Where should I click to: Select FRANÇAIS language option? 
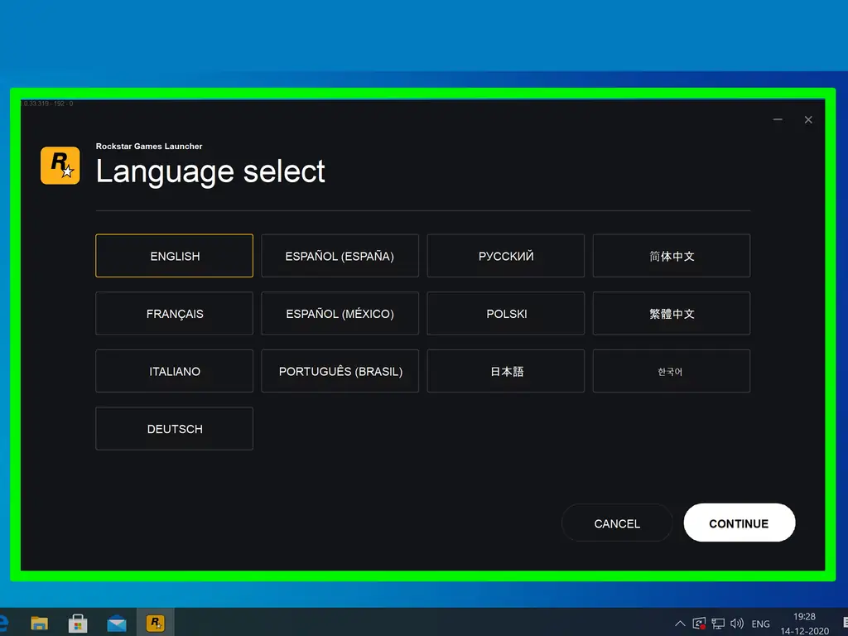click(174, 314)
